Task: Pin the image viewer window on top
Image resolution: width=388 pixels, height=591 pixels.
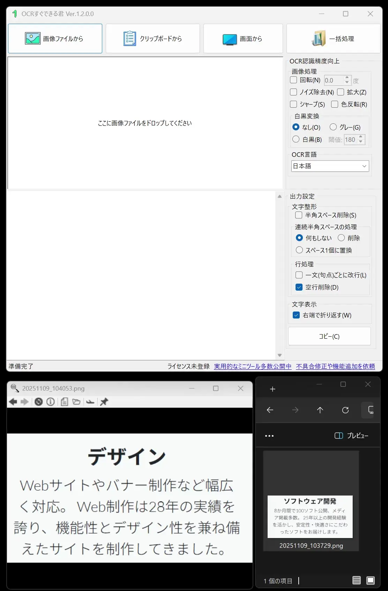Action: (x=104, y=402)
